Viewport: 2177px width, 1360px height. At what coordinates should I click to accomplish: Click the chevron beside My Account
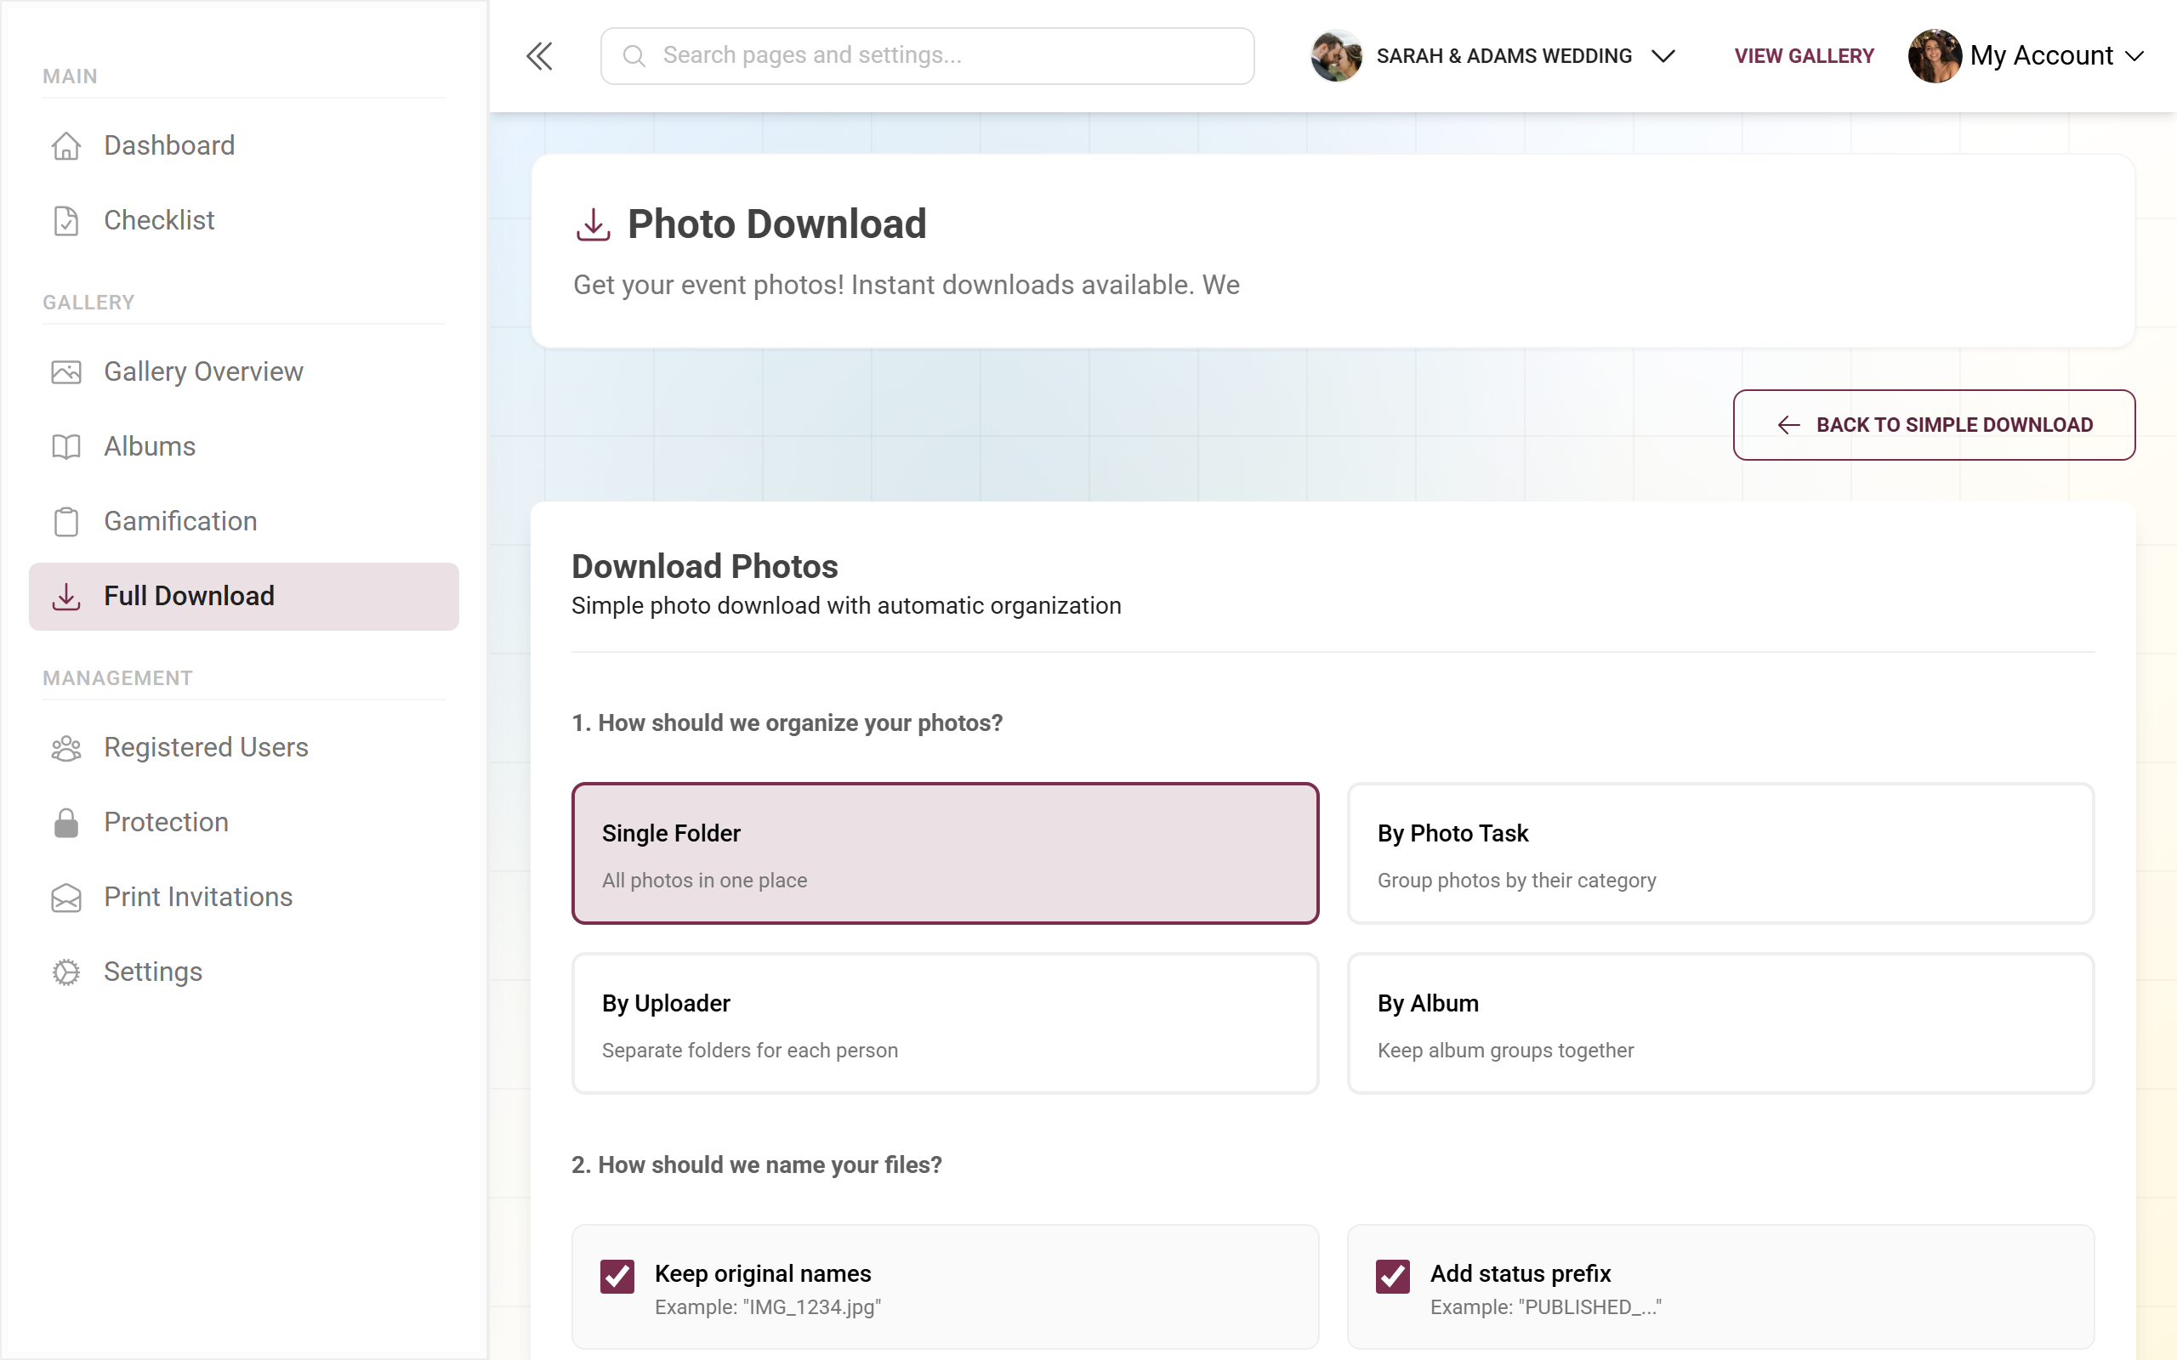point(2134,56)
